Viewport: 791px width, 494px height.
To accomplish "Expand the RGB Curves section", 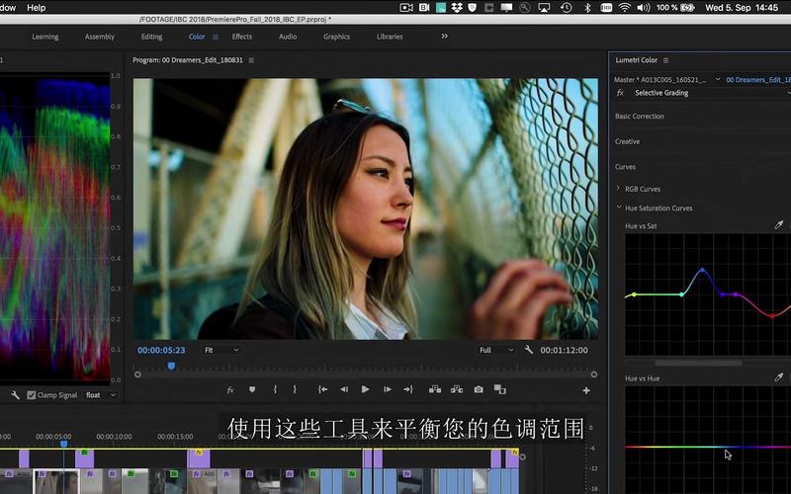I will [619, 188].
